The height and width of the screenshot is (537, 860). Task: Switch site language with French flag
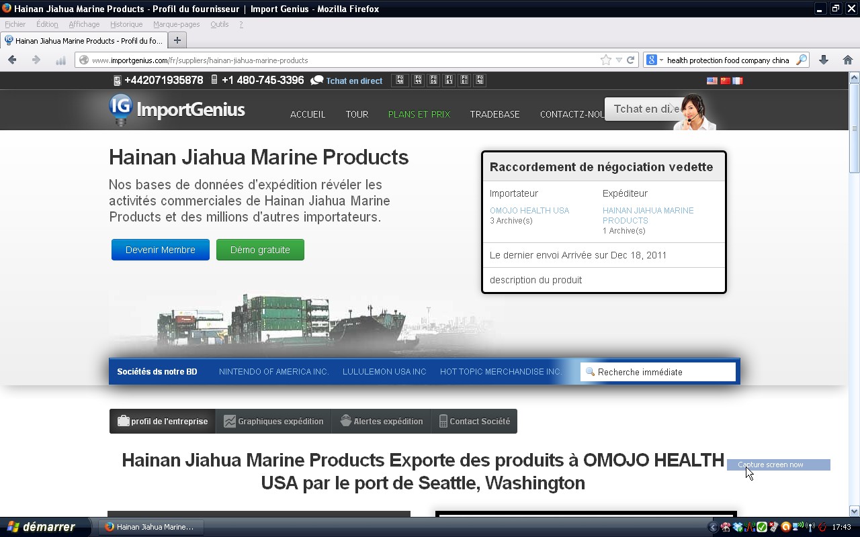tap(738, 81)
